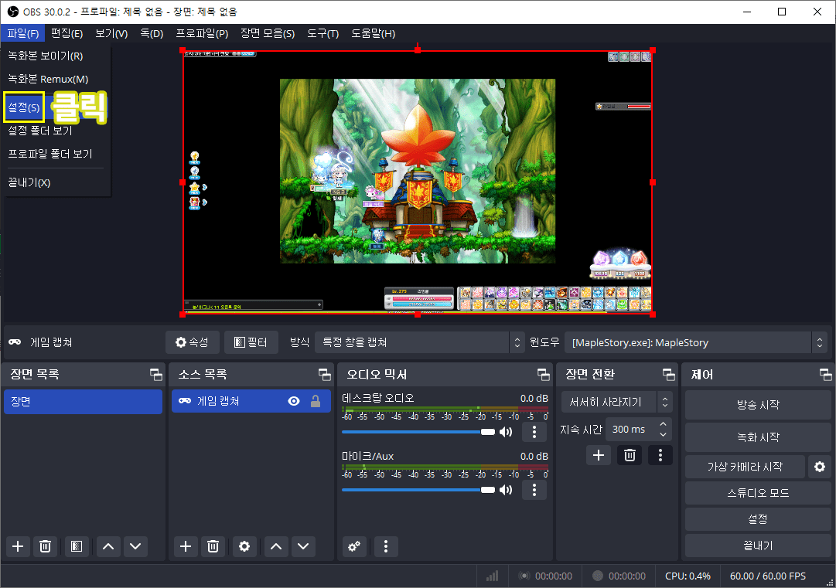Click the game preview canvas
Screen dimensions: 836x588
tap(418, 182)
